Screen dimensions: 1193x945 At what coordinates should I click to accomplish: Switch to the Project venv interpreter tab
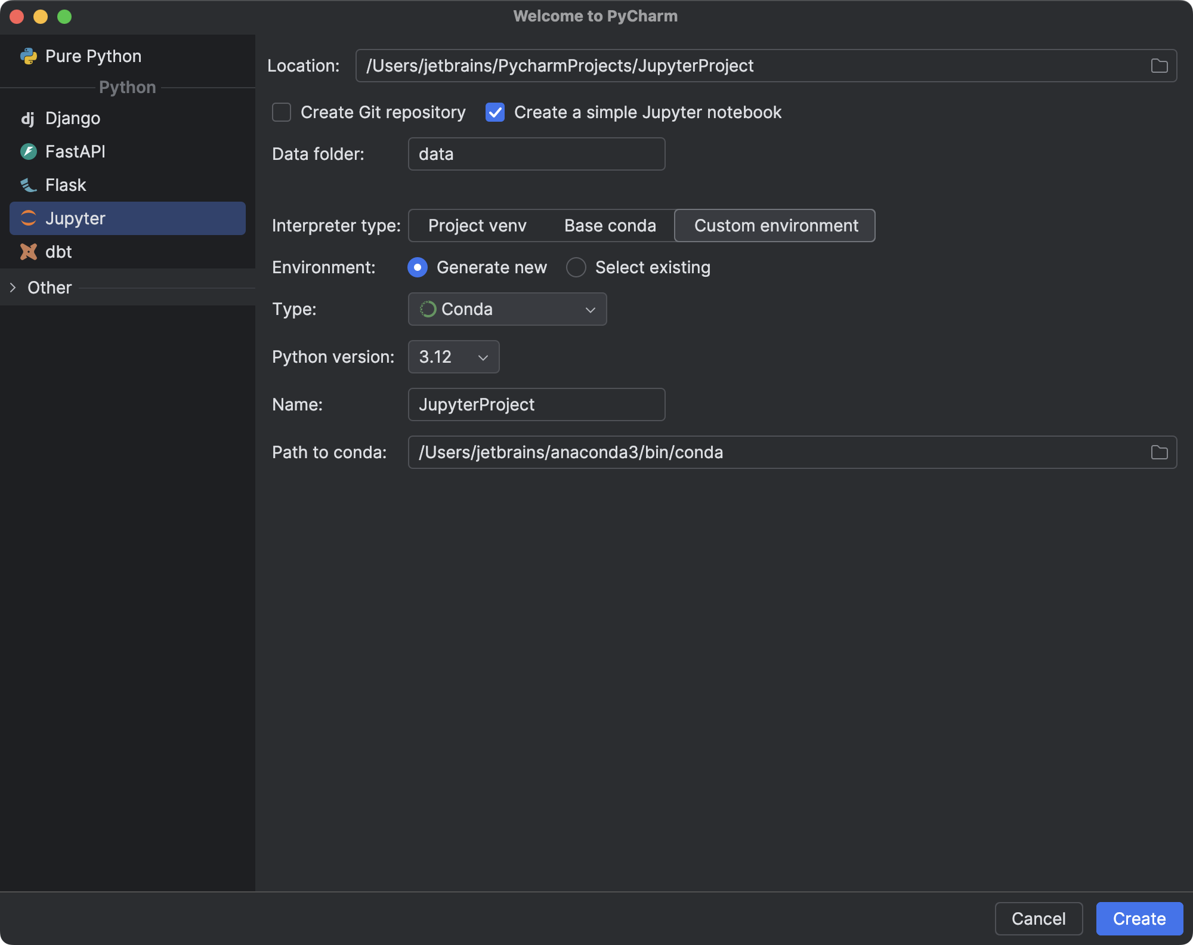pyautogui.click(x=477, y=226)
